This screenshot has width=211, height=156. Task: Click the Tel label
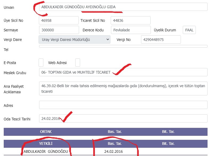[x=6, y=50]
